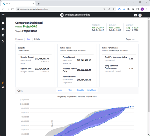Open the hamburger menu in the header

click(3, 15)
